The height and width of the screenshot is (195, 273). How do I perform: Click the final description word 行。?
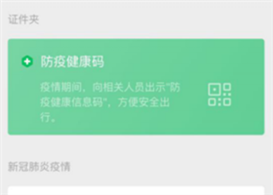(x=48, y=117)
